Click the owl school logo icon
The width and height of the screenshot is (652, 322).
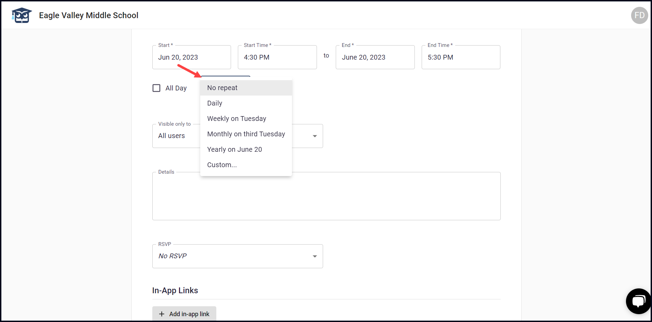tap(22, 15)
